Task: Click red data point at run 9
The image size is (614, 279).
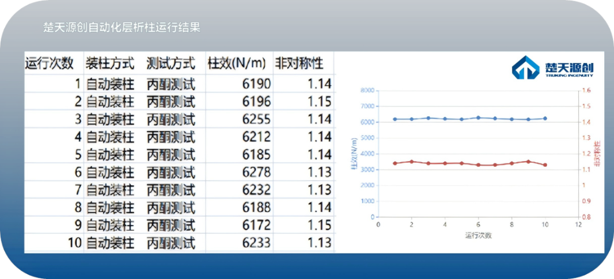Action: 528,162
